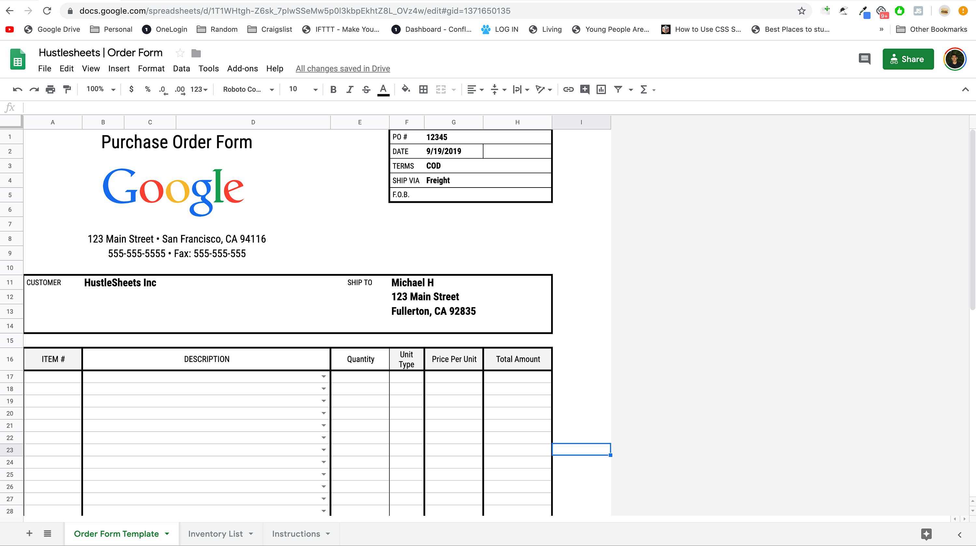Insert chart icon
Viewport: 976px width, 546px height.
click(x=601, y=90)
